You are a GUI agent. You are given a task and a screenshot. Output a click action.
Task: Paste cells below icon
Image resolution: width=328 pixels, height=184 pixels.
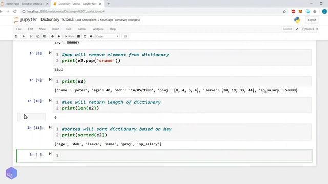45,36
